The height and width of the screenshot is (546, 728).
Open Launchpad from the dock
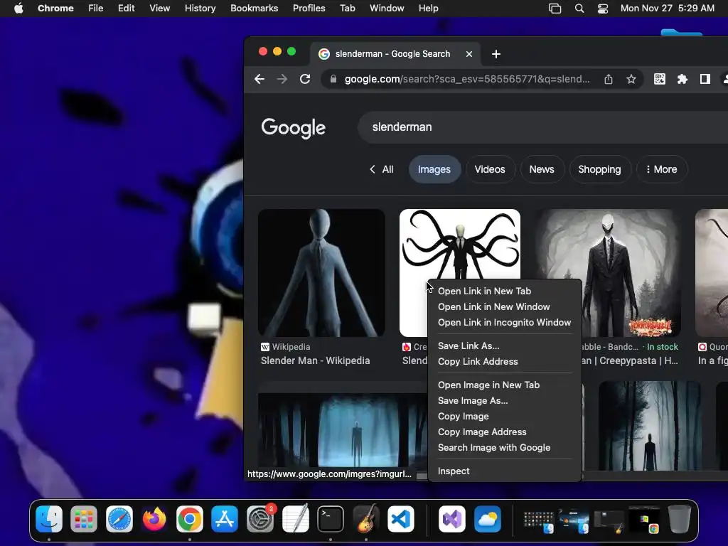point(84,518)
